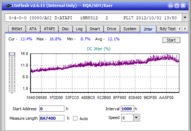191x131 pixels.
Task: Click the LtnFlash chip icon in title bar
Action: click(8, 6)
